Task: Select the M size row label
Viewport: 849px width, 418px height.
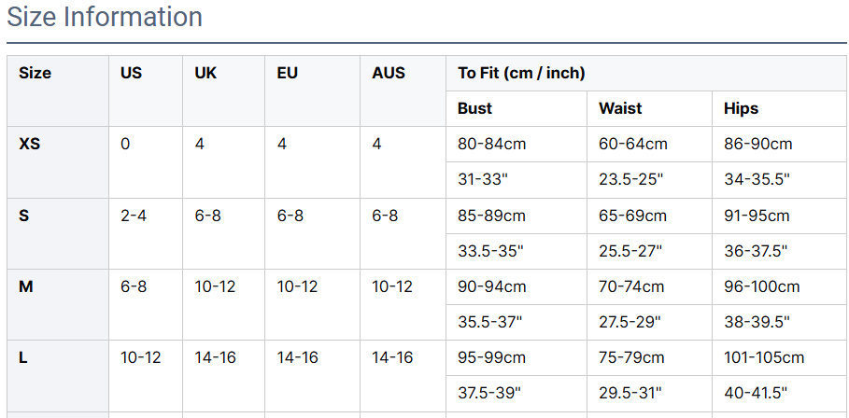Action: 26,286
